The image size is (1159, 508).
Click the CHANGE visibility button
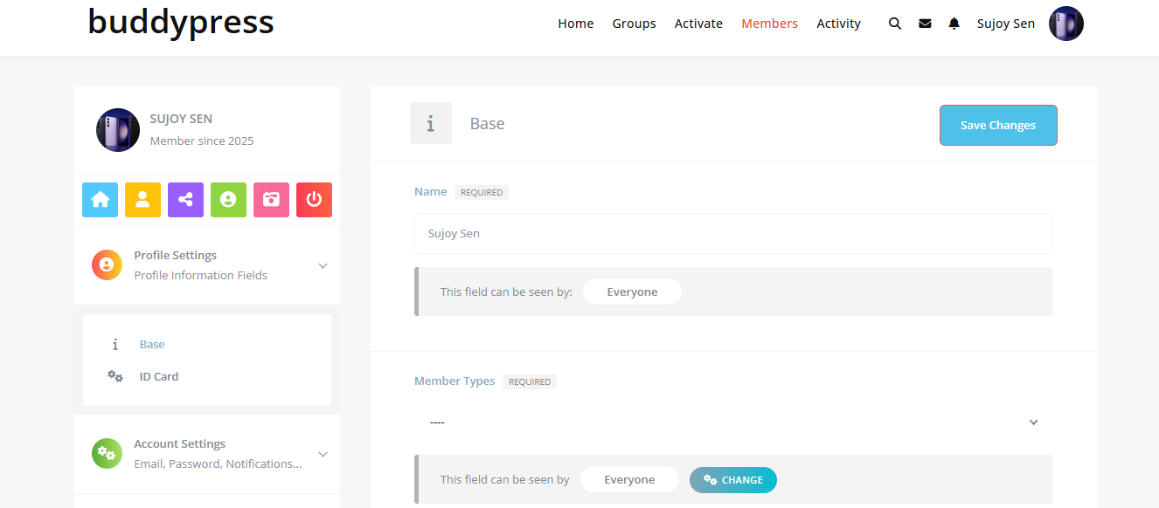click(x=732, y=480)
